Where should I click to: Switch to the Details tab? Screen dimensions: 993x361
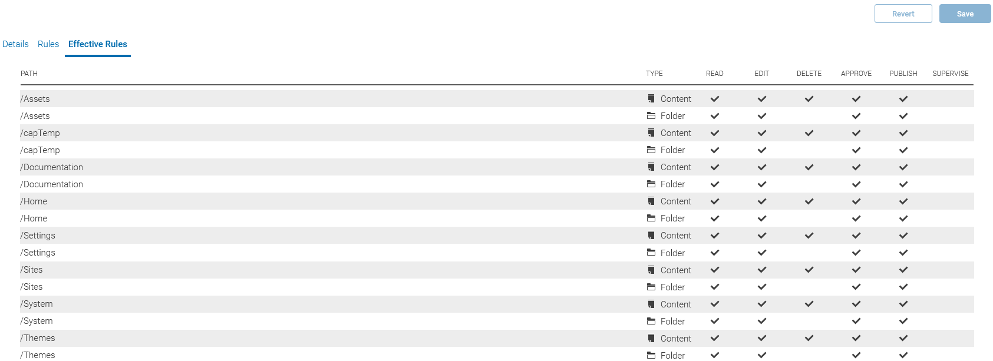pyautogui.click(x=15, y=44)
